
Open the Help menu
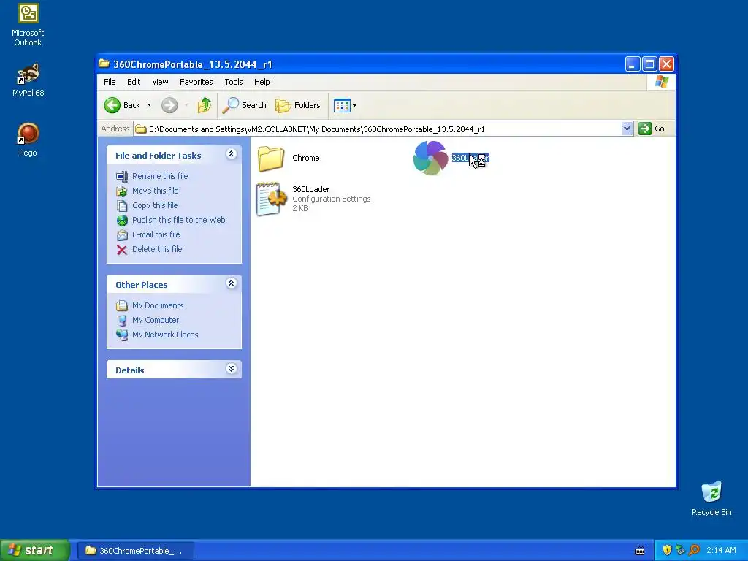click(x=262, y=82)
